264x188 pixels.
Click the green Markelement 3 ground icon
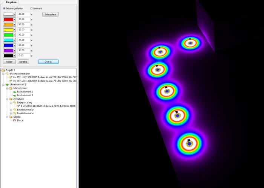[x=14, y=96]
